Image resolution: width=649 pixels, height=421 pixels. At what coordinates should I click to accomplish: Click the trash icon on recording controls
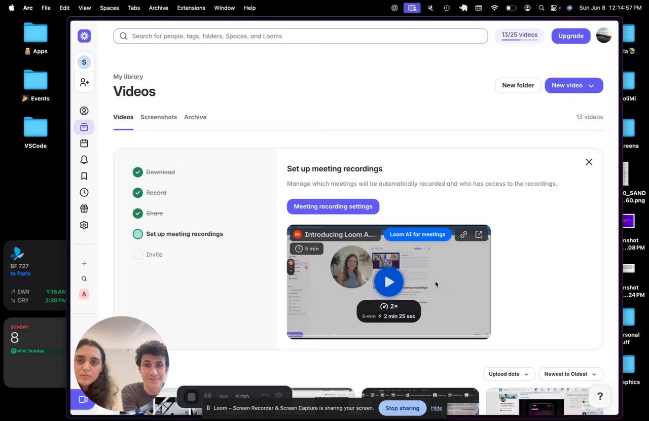tap(278, 396)
